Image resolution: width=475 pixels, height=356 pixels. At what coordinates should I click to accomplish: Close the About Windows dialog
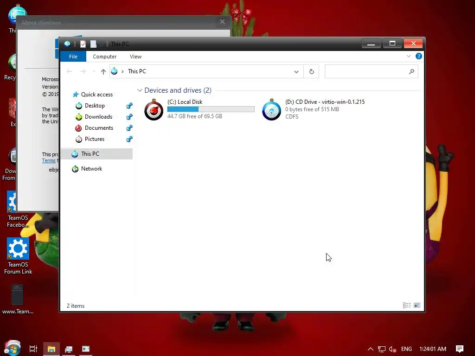click(x=222, y=22)
